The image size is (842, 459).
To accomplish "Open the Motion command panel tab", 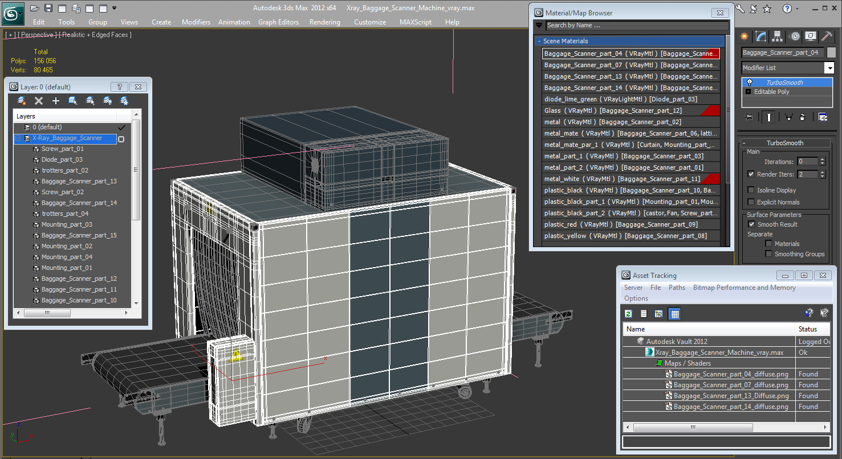I will [x=795, y=36].
